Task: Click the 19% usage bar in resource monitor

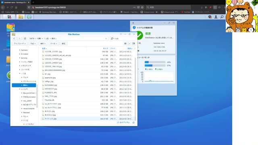Action: 155,62
